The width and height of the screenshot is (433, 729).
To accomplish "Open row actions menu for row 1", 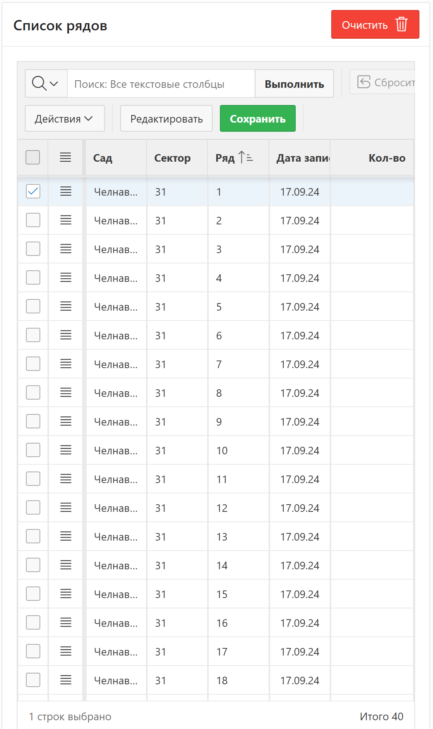I will pos(66,192).
